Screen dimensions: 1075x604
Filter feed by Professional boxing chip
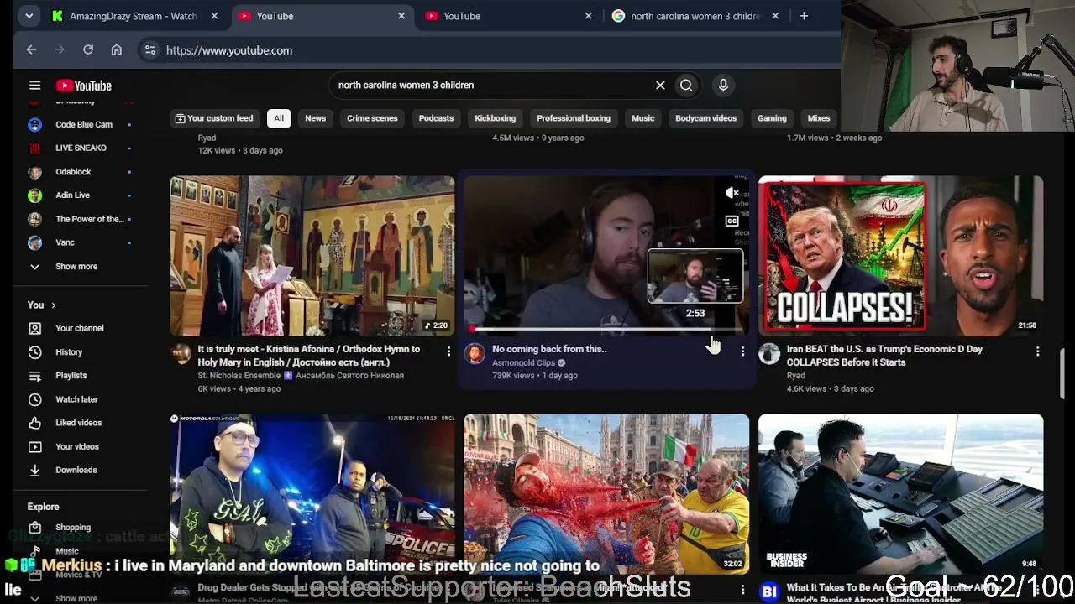574,118
